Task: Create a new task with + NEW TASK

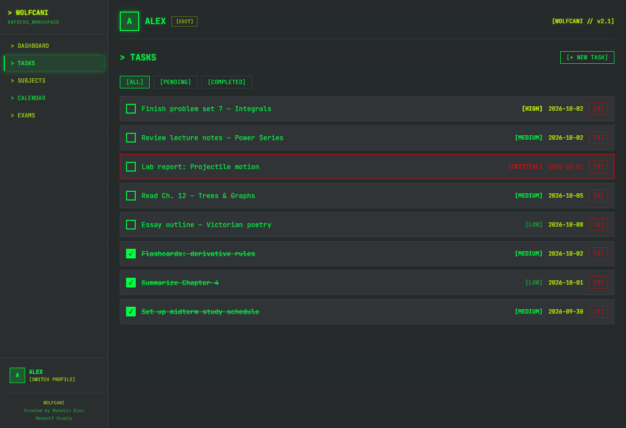Action: 587,57
